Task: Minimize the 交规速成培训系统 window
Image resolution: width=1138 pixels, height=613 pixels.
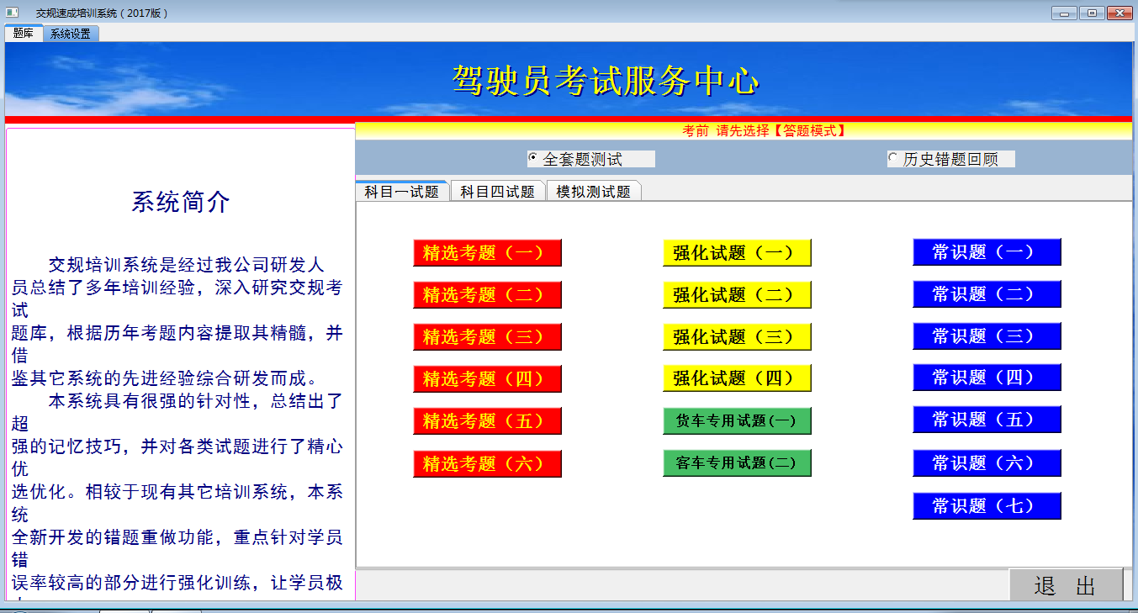Action: (1063, 13)
